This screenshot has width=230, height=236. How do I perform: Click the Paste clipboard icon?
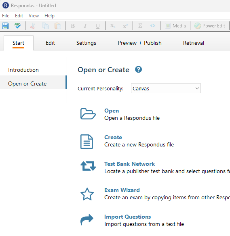coord(58,26)
